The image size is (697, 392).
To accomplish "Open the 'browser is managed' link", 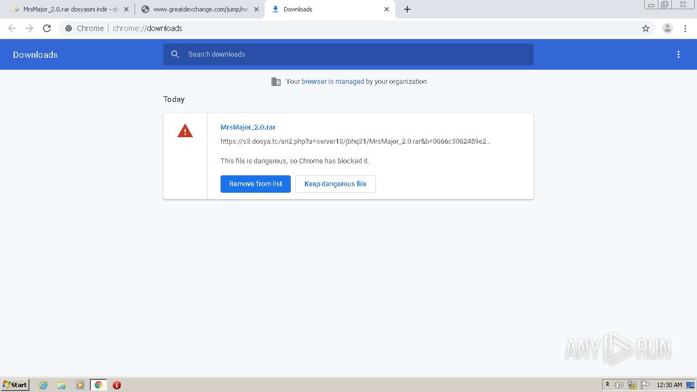I will 333,82.
